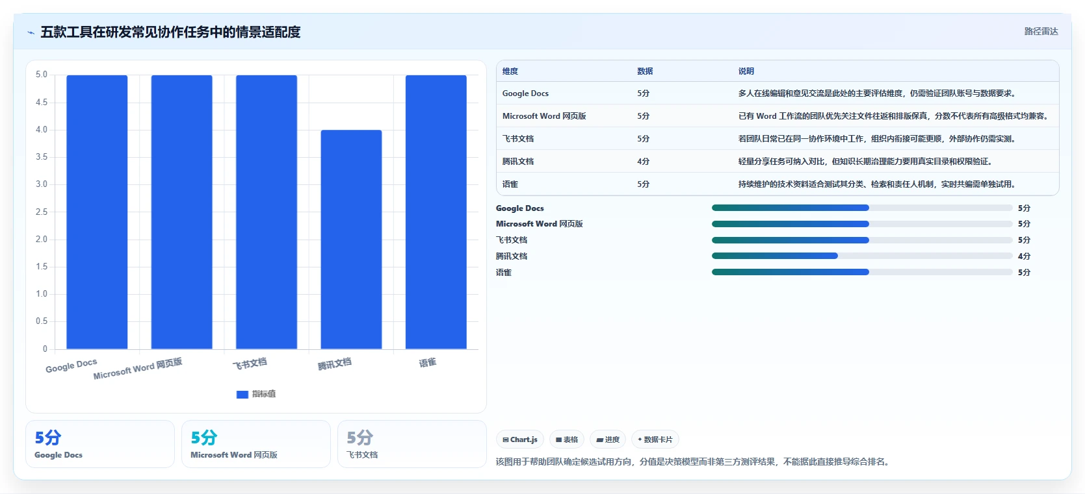The image size is (1085, 494).
Task: Click the title icon beside 五款工具 heading
Action: pyautogui.click(x=31, y=32)
